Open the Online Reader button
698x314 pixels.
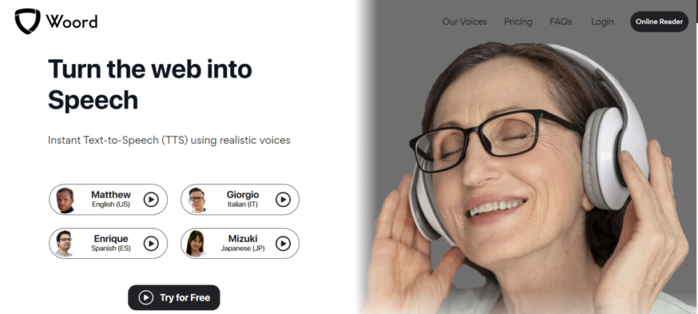click(x=659, y=21)
